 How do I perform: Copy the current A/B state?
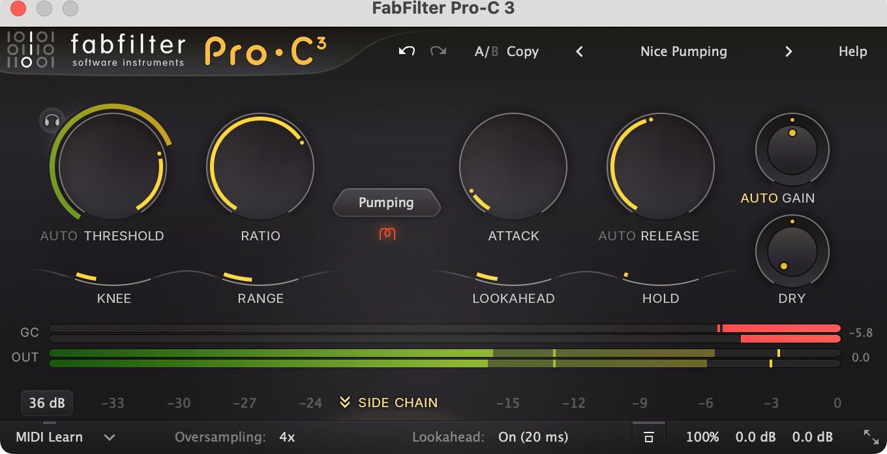coord(522,51)
